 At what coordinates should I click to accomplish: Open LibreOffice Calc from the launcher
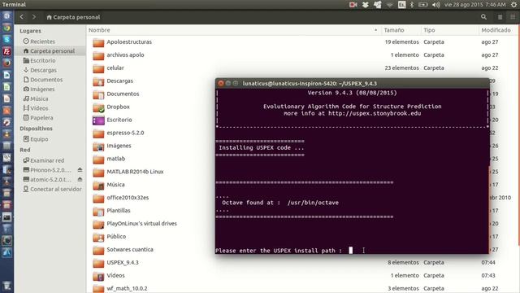[6, 87]
